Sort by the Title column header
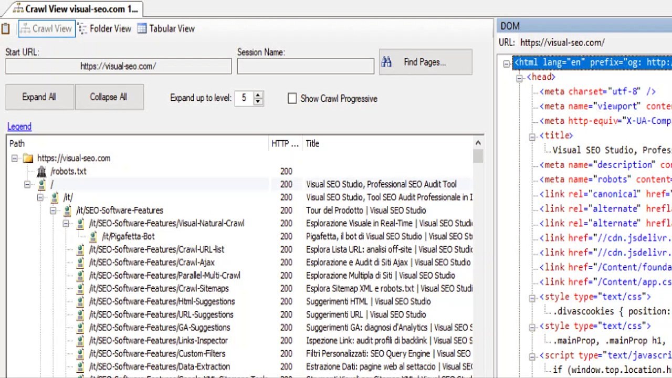672x378 pixels. tap(387, 143)
